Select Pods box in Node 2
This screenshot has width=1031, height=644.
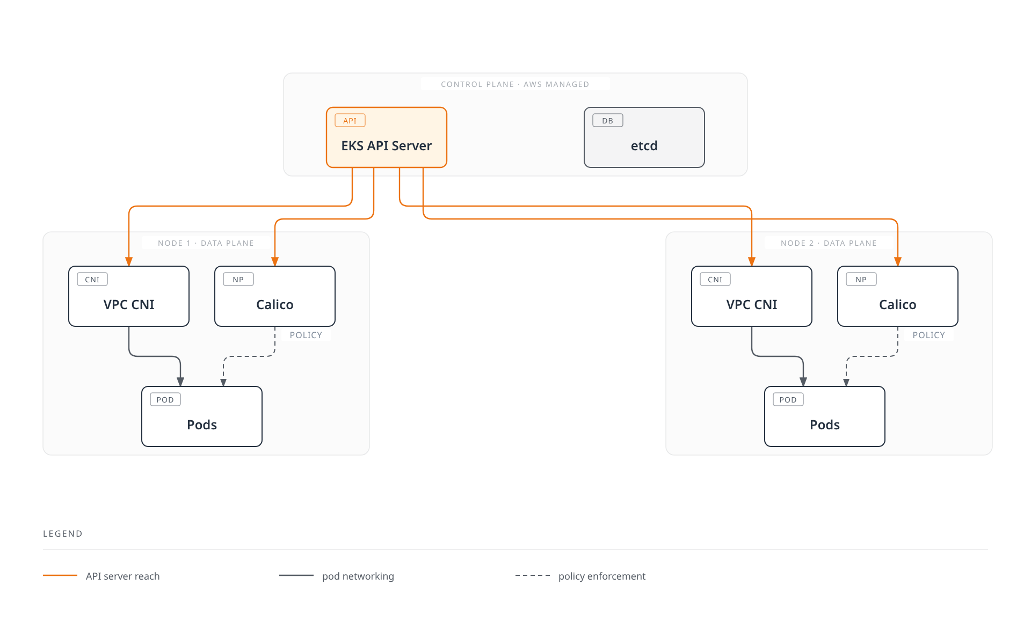(825, 416)
